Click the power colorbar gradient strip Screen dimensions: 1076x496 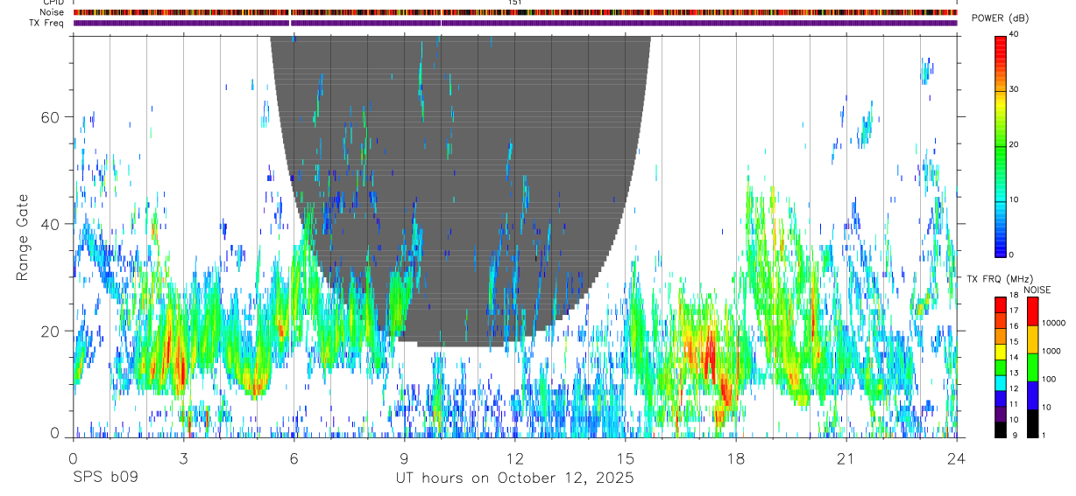click(x=1000, y=145)
